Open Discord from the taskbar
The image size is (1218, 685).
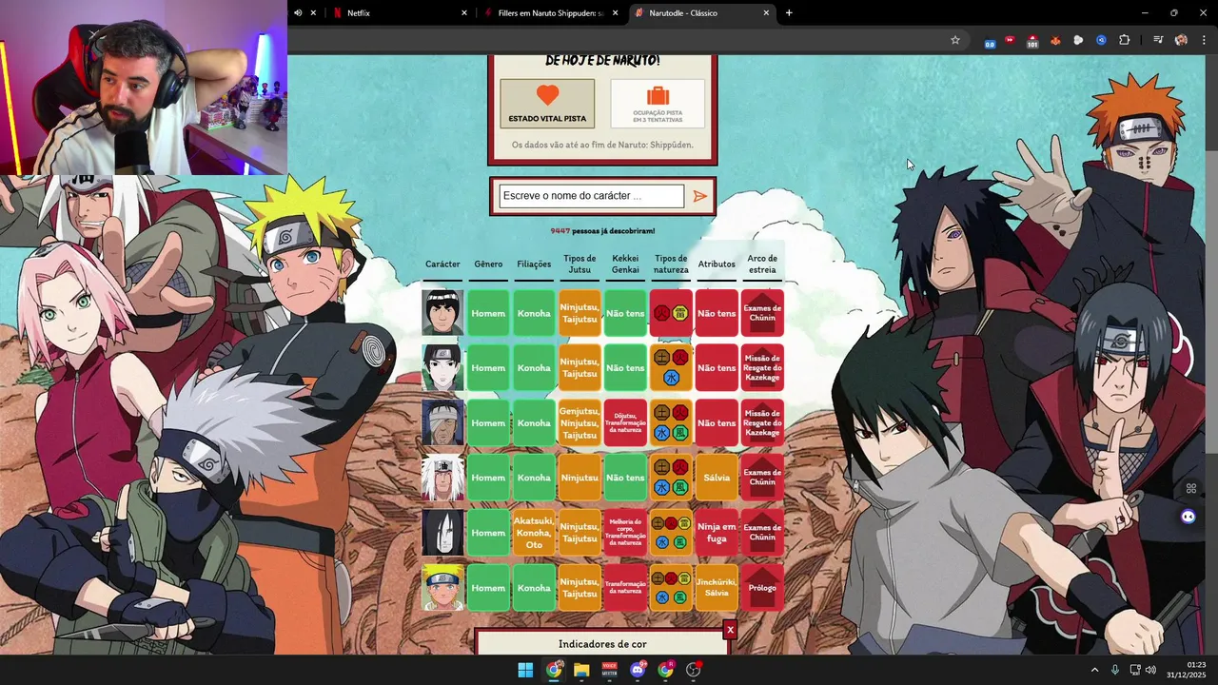[x=638, y=670]
